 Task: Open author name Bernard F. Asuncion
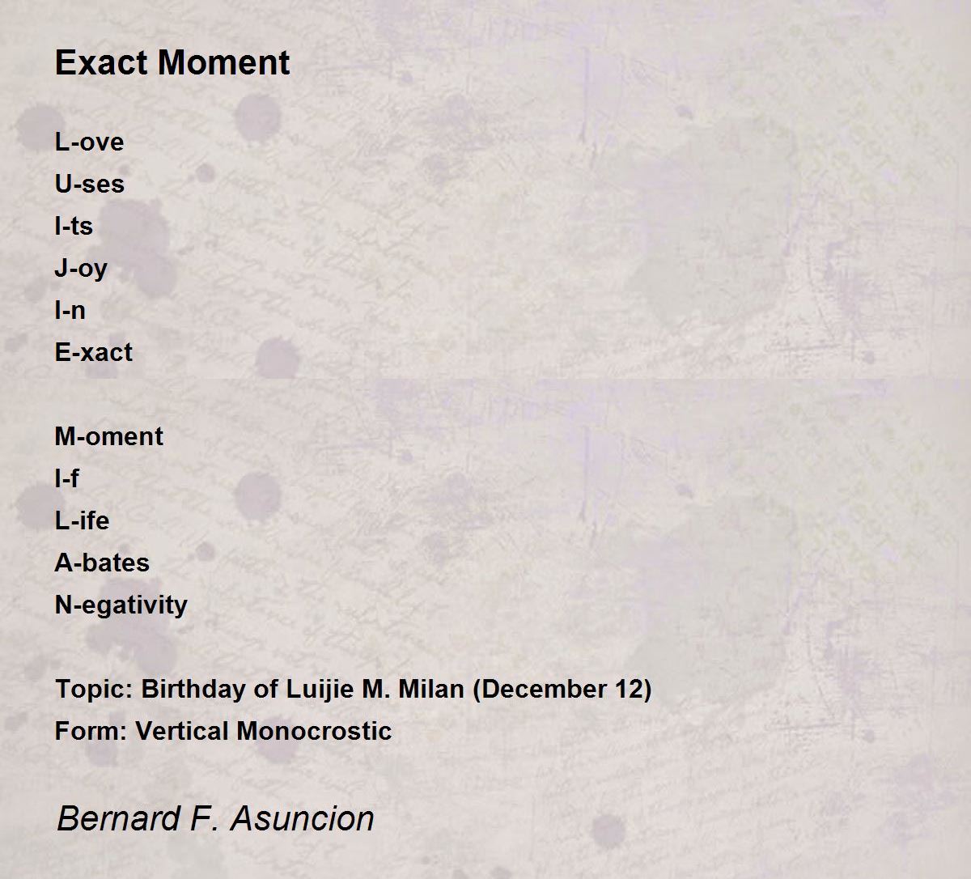click(x=215, y=818)
